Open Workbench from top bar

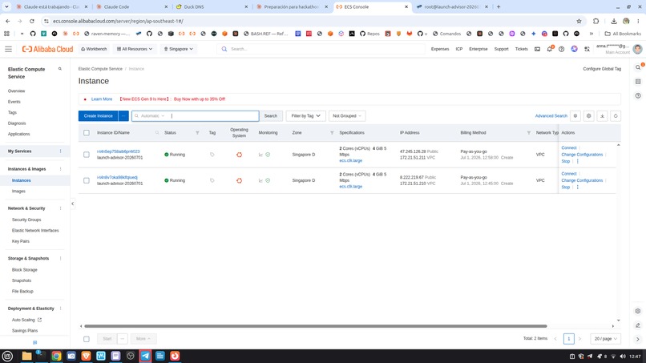[x=94, y=49]
